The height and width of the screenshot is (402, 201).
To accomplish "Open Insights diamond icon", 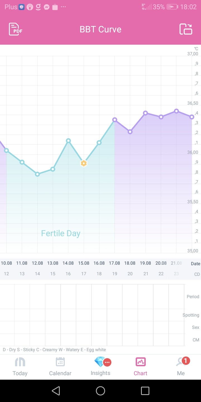I will pyautogui.click(x=100, y=362).
